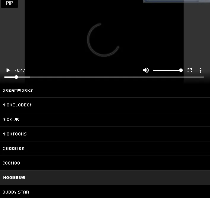Pick the ZOOMOO channel

point(105,163)
